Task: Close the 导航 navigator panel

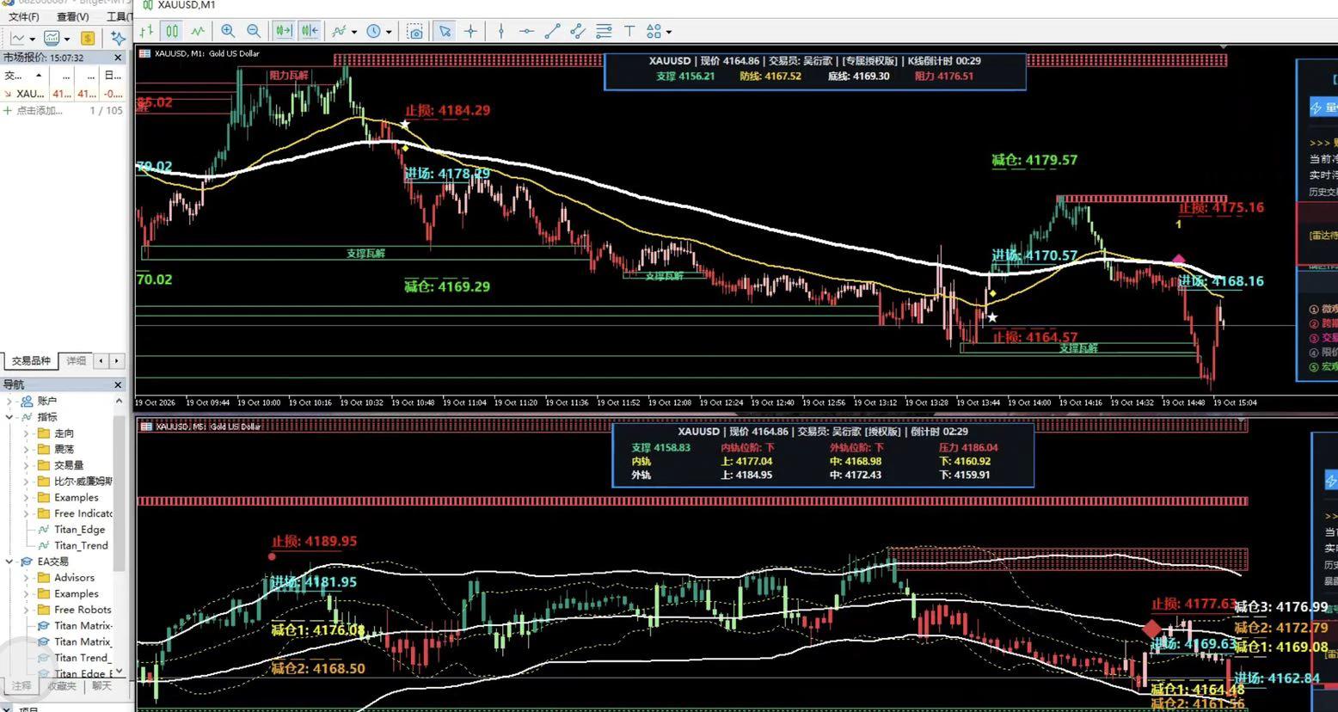Action: (119, 384)
